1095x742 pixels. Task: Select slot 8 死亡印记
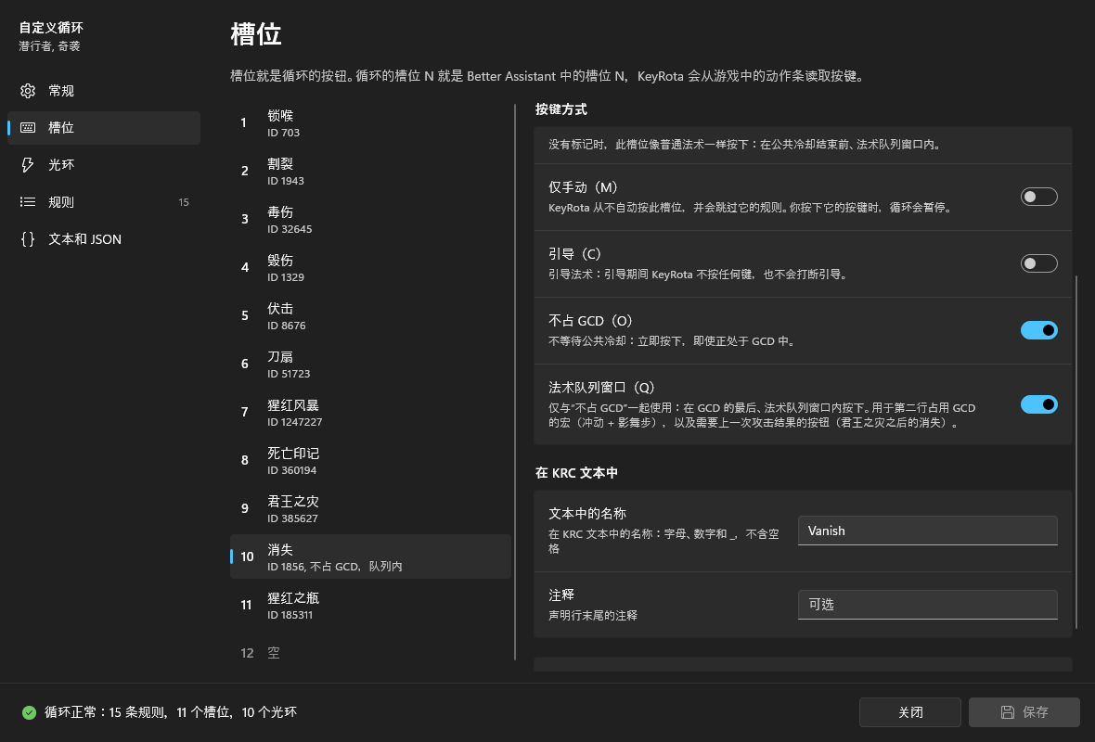370,460
